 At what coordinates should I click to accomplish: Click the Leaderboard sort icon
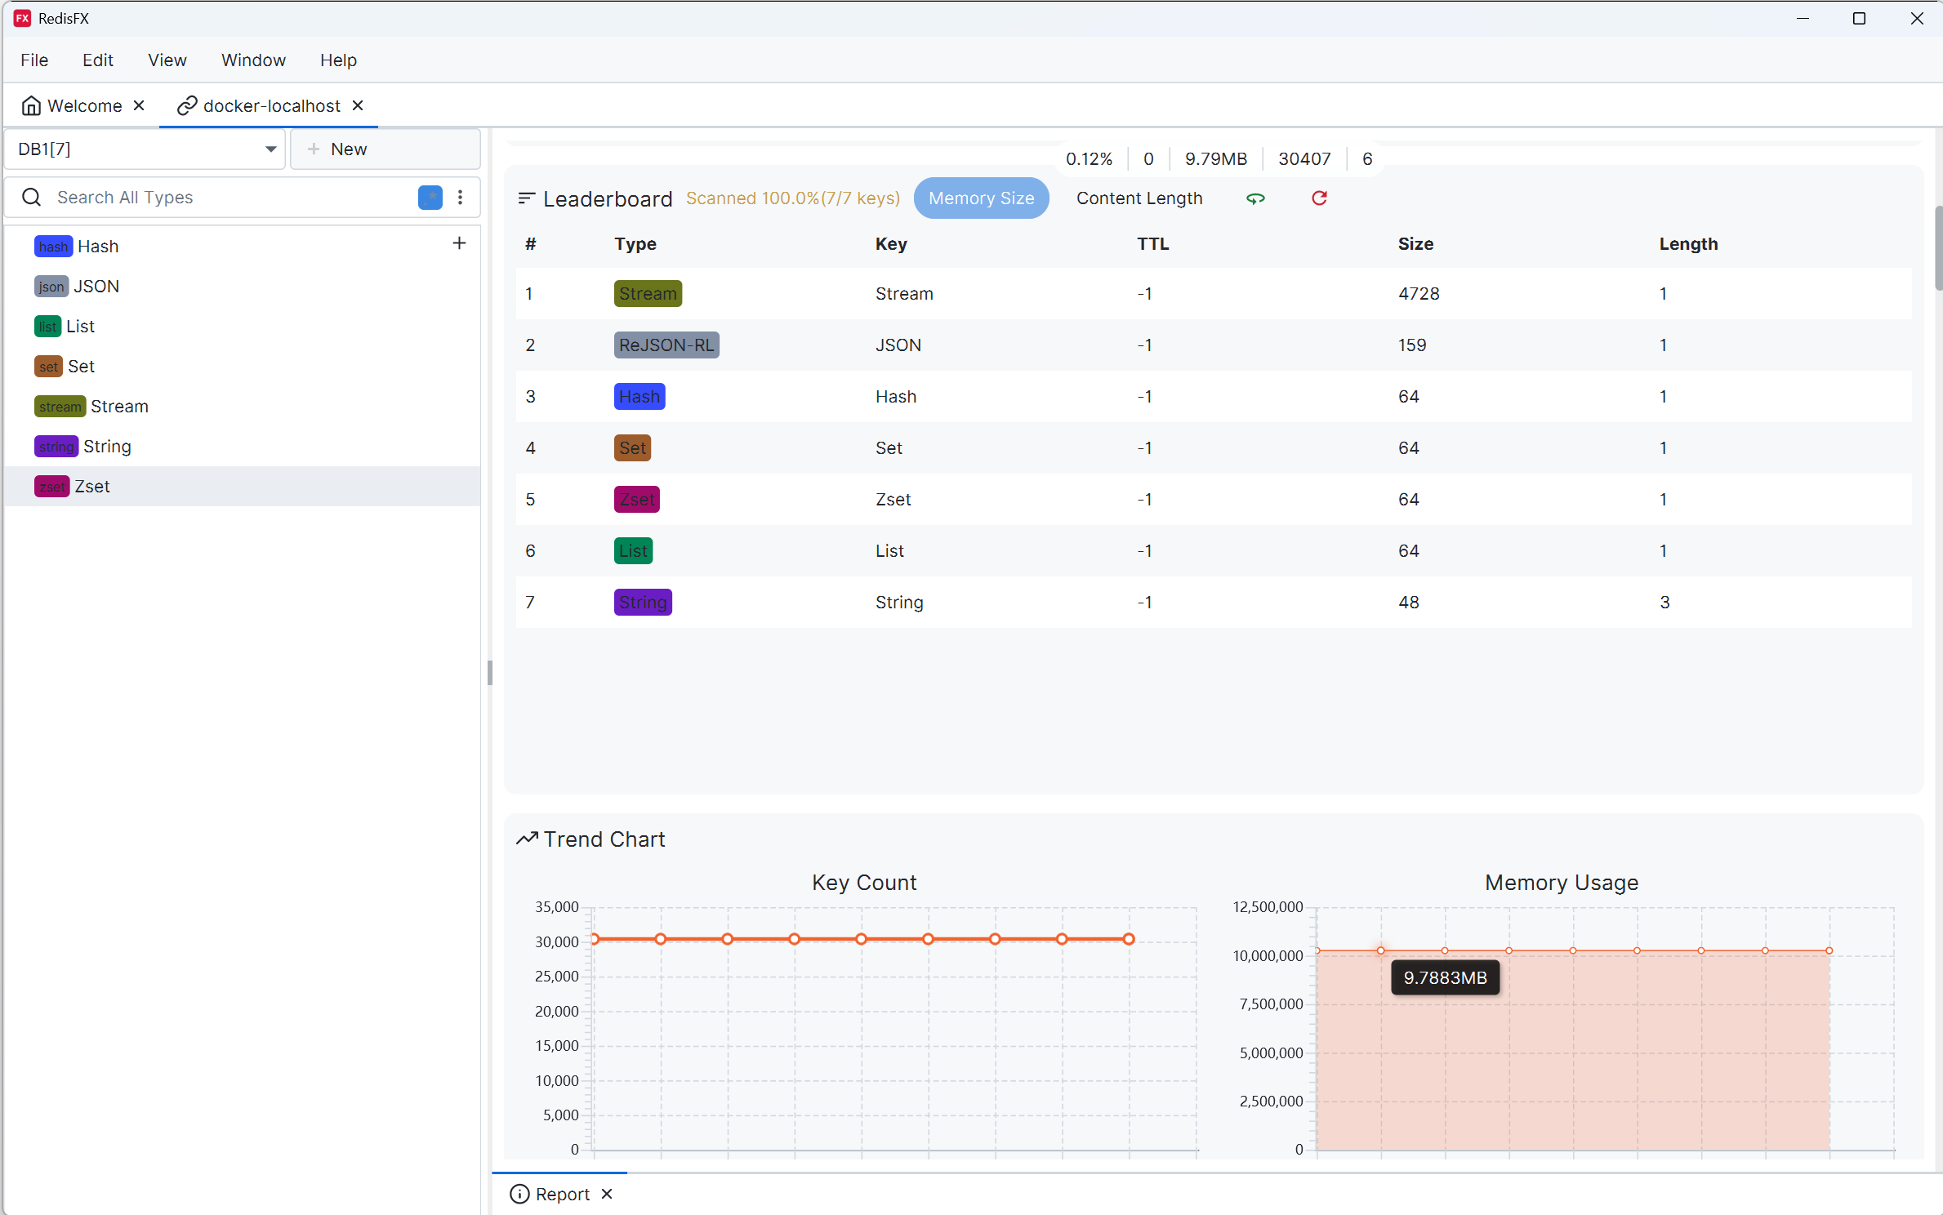pyautogui.click(x=526, y=198)
